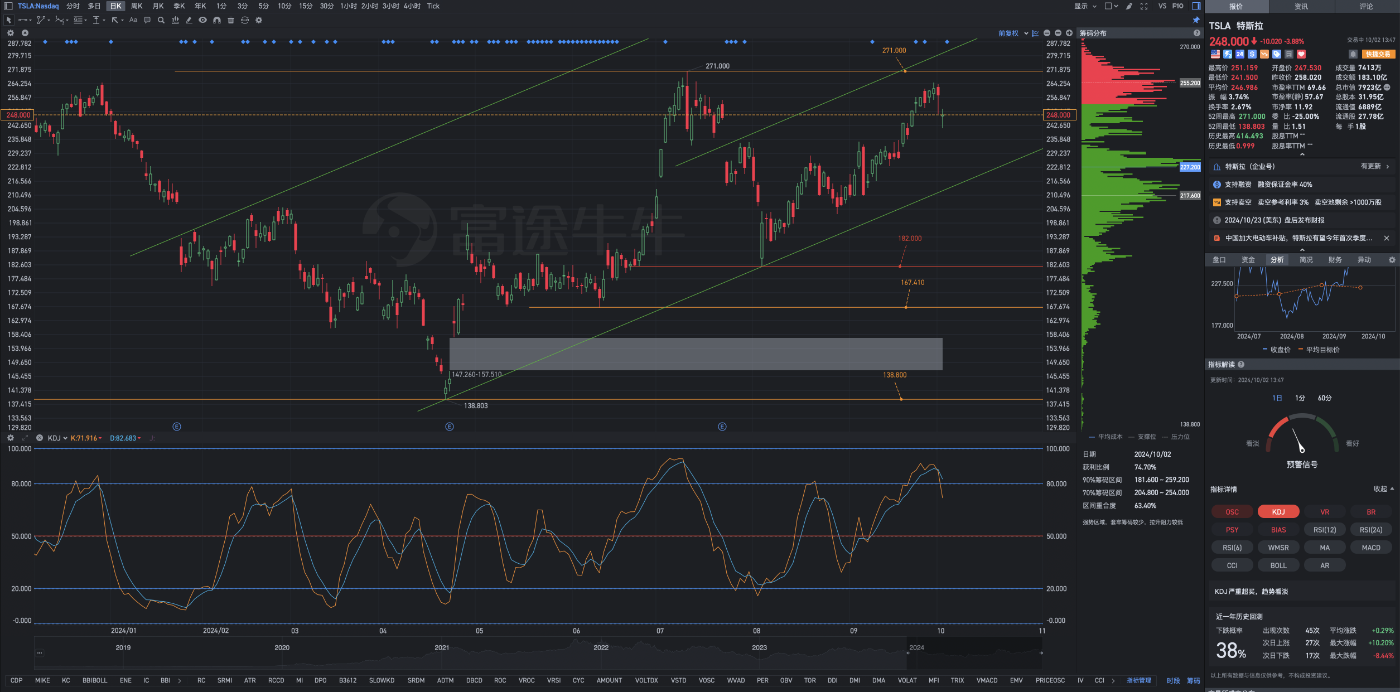This screenshot has width=1400, height=692.
Task: Enter fullscreen chart mode
Action: (1144, 6)
